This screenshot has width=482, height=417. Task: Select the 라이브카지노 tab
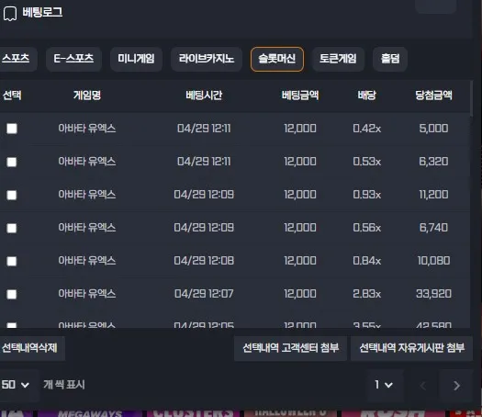pyautogui.click(x=207, y=59)
